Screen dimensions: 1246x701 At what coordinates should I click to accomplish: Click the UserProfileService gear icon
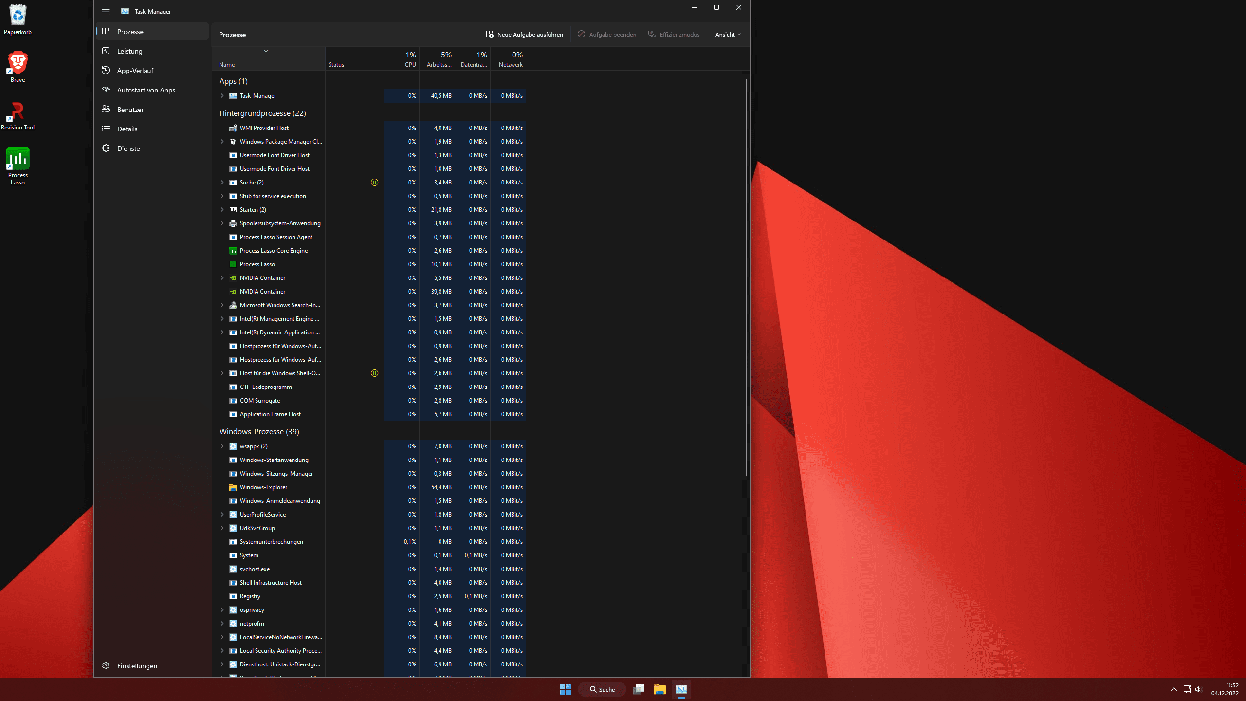233,515
